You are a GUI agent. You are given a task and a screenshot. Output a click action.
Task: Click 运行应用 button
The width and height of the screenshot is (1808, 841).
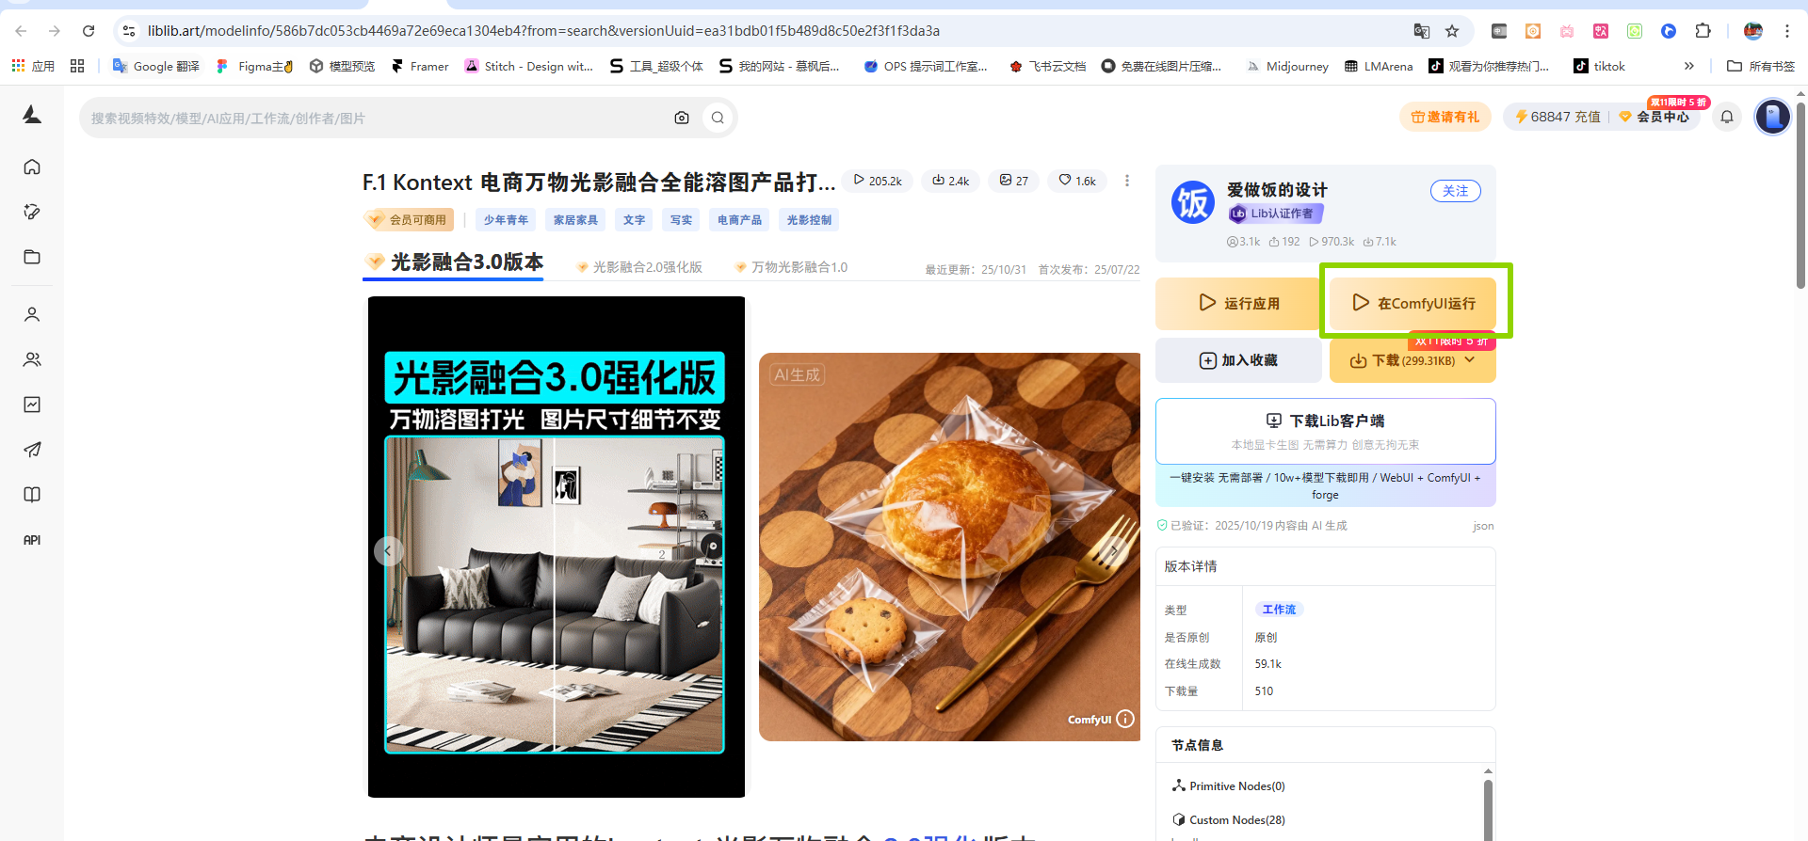click(1238, 303)
